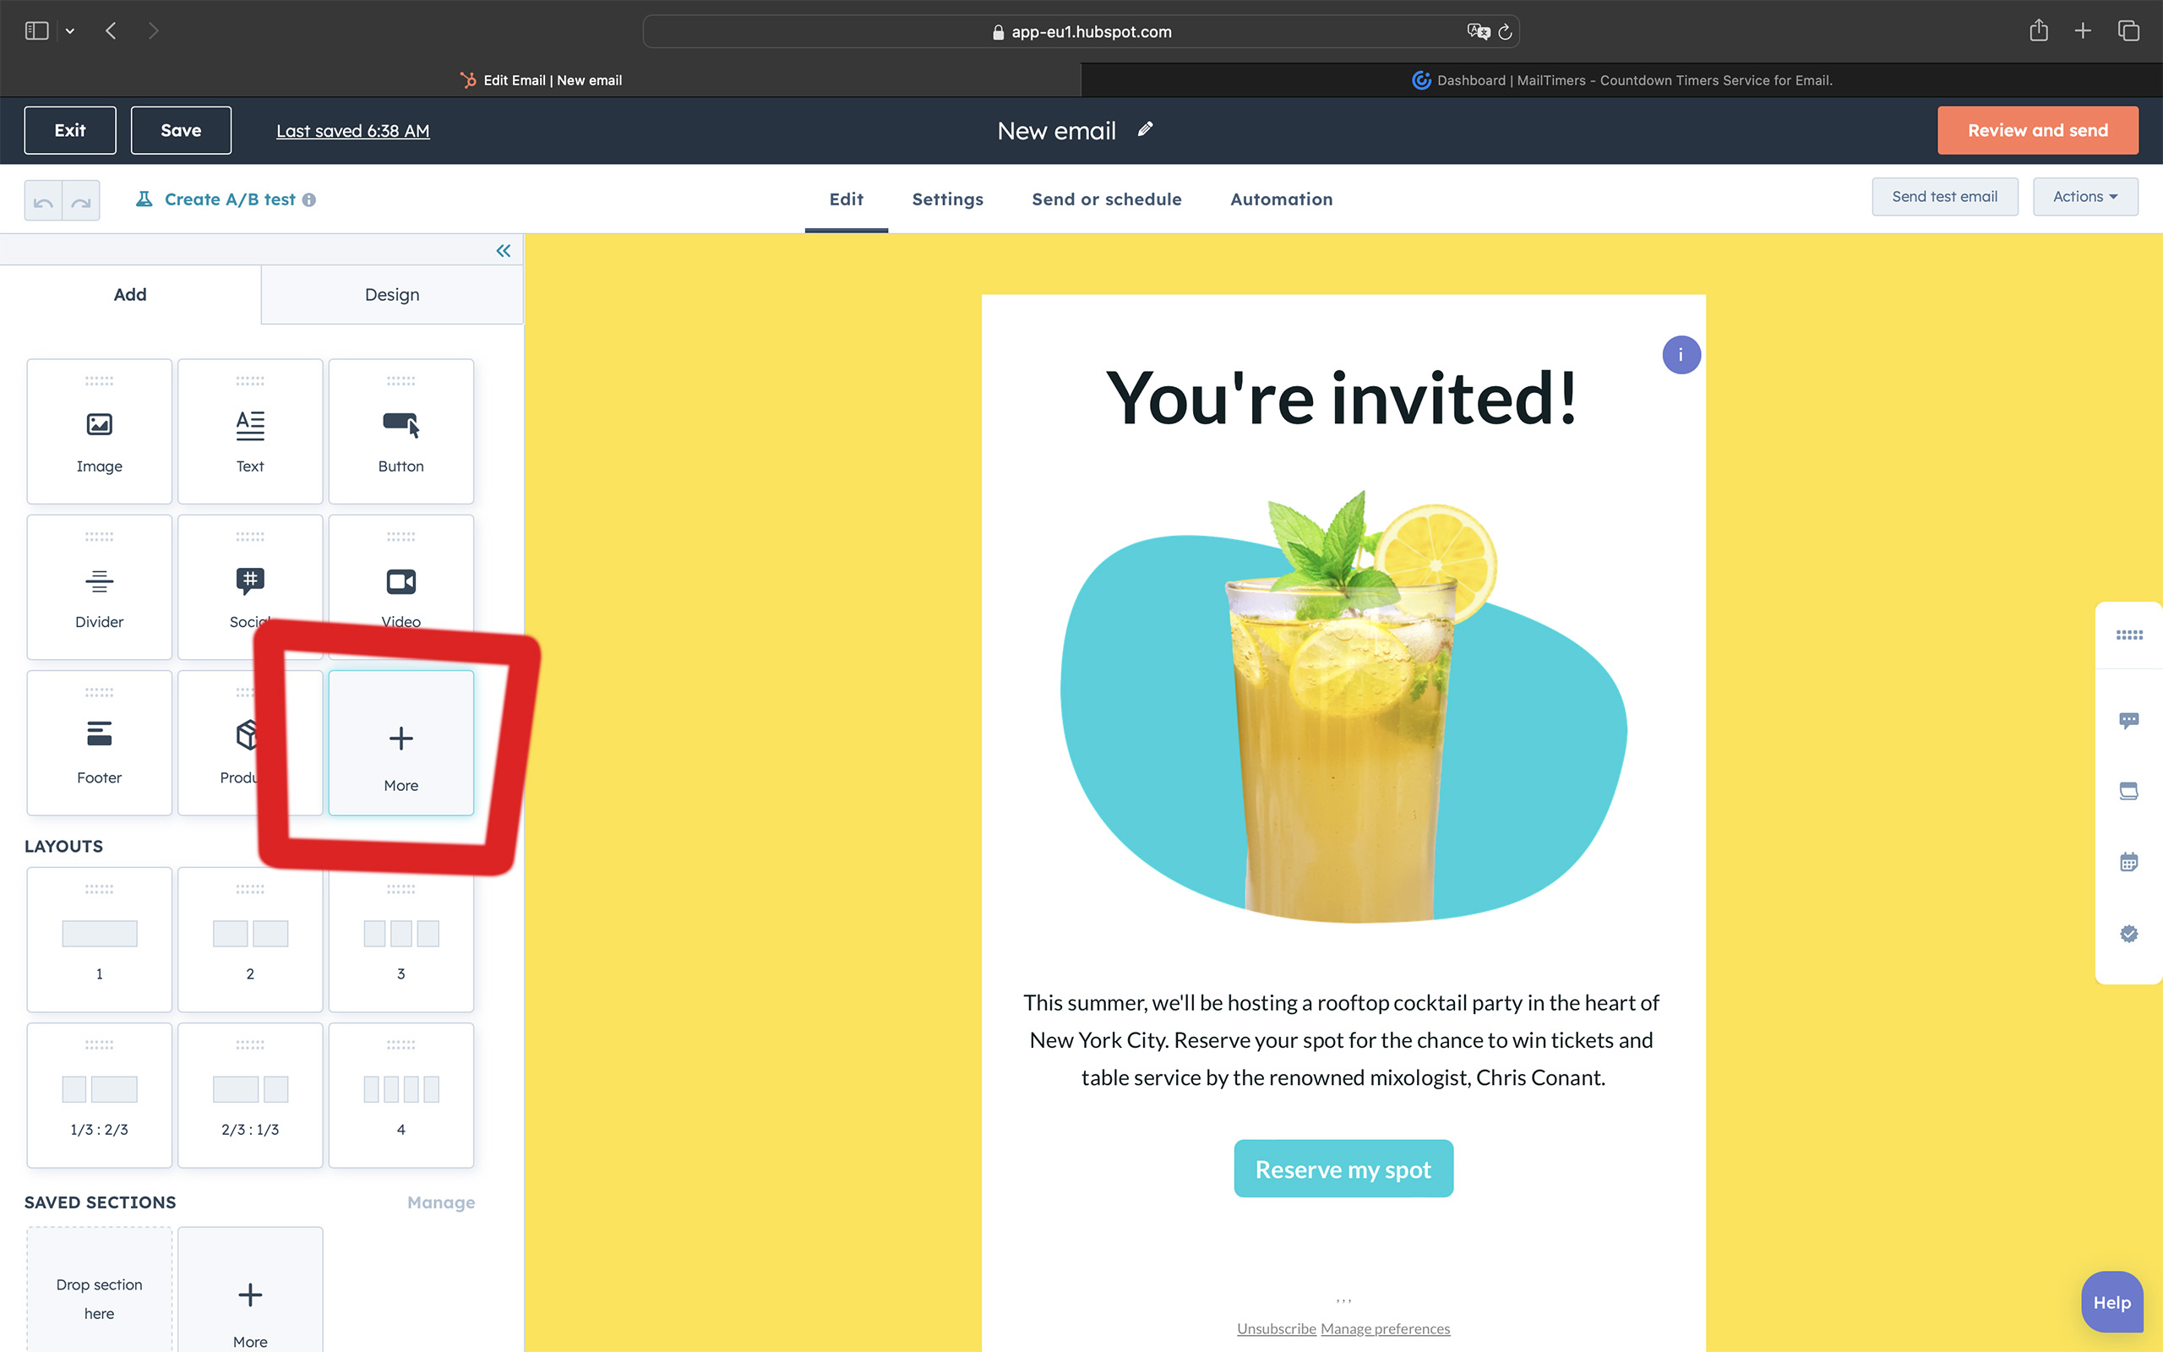This screenshot has height=1352, width=2163.
Task: Select the Text module icon
Action: click(x=250, y=427)
